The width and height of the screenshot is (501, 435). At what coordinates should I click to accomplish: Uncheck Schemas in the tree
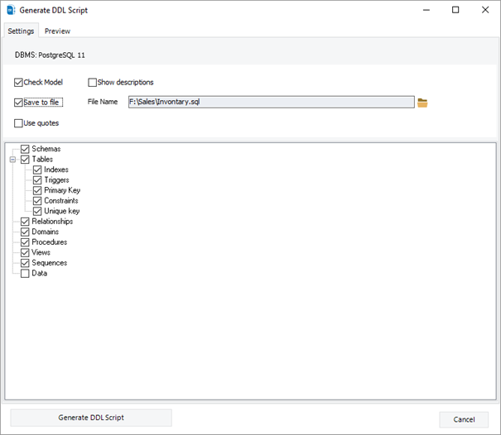coord(25,149)
